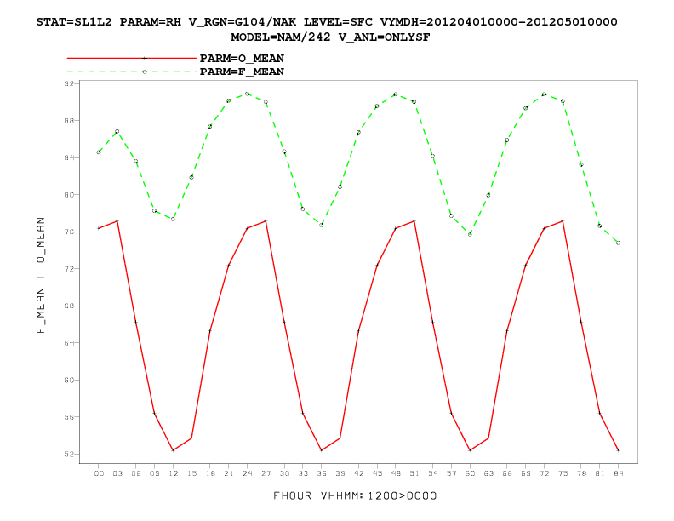Click the x-axis tick label '39'
The height and width of the screenshot is (521, 674).
340,473
